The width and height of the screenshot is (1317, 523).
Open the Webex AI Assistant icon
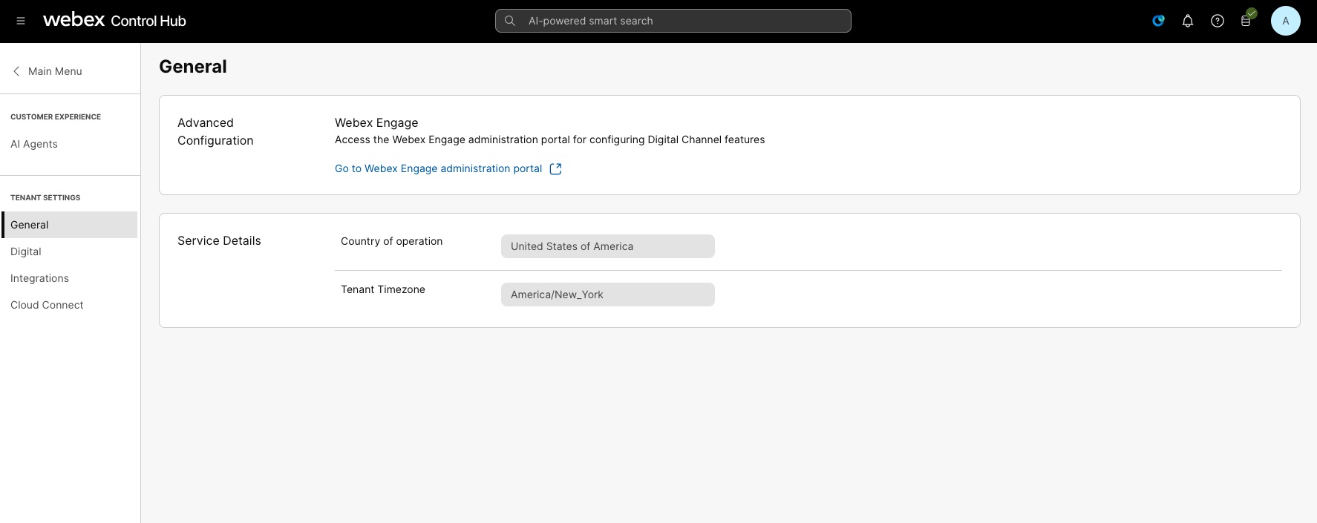pos(1158,21)
